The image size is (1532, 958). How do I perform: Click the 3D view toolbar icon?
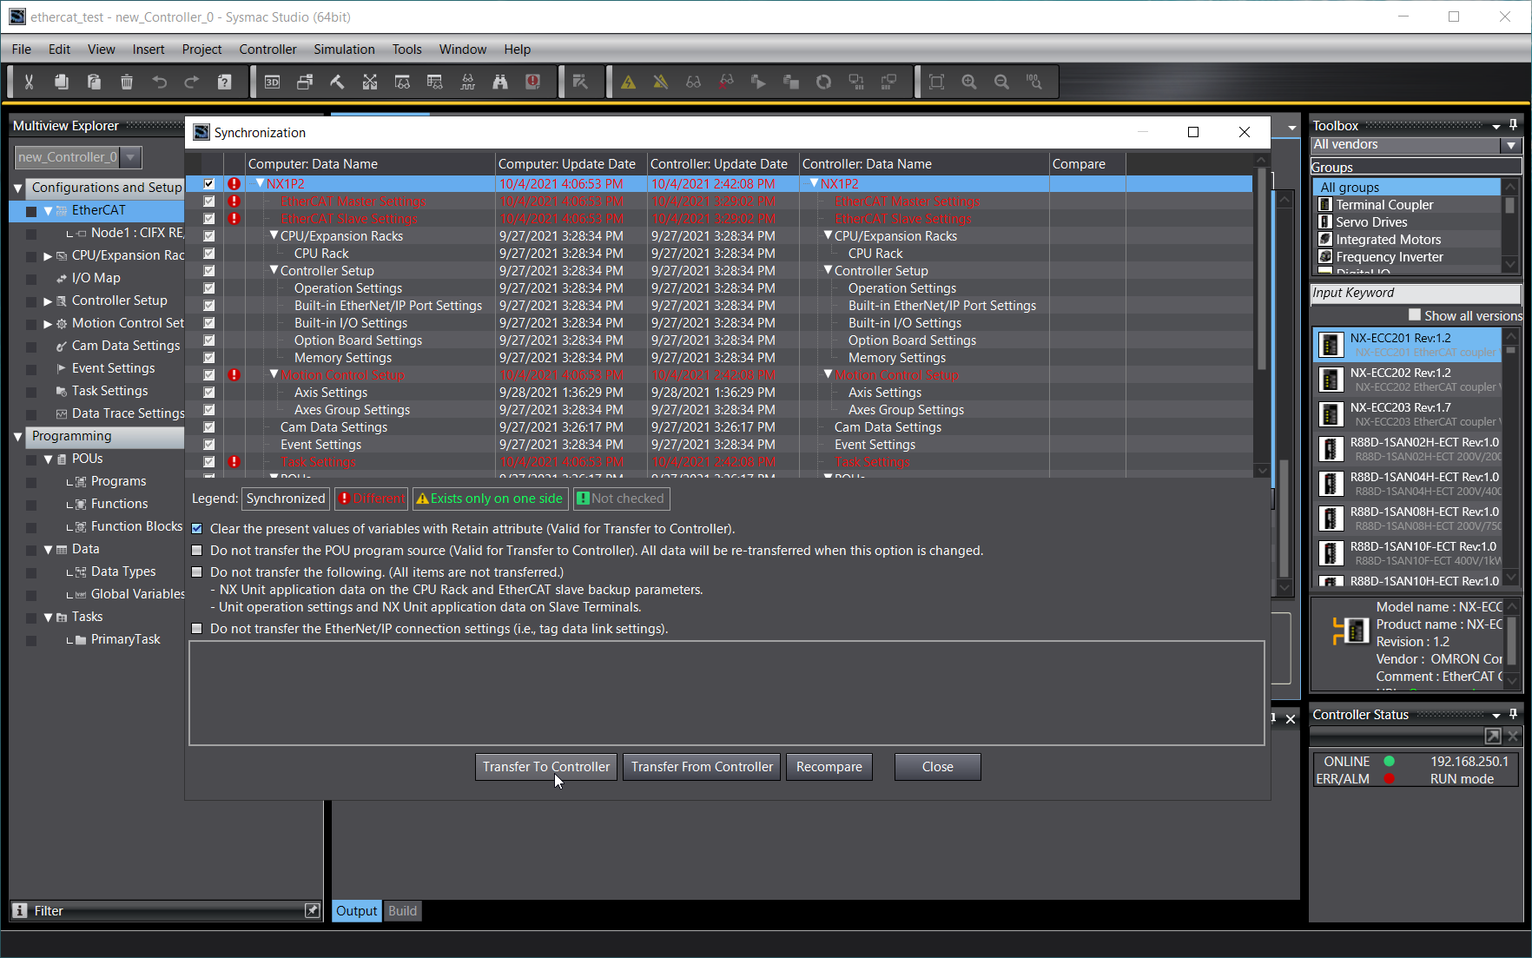[272, 82]
